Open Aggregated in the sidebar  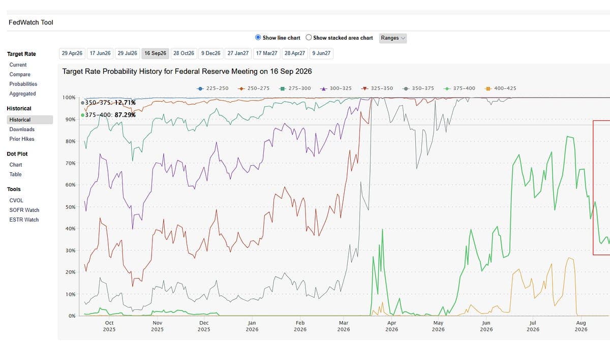(x=22, y=93)
